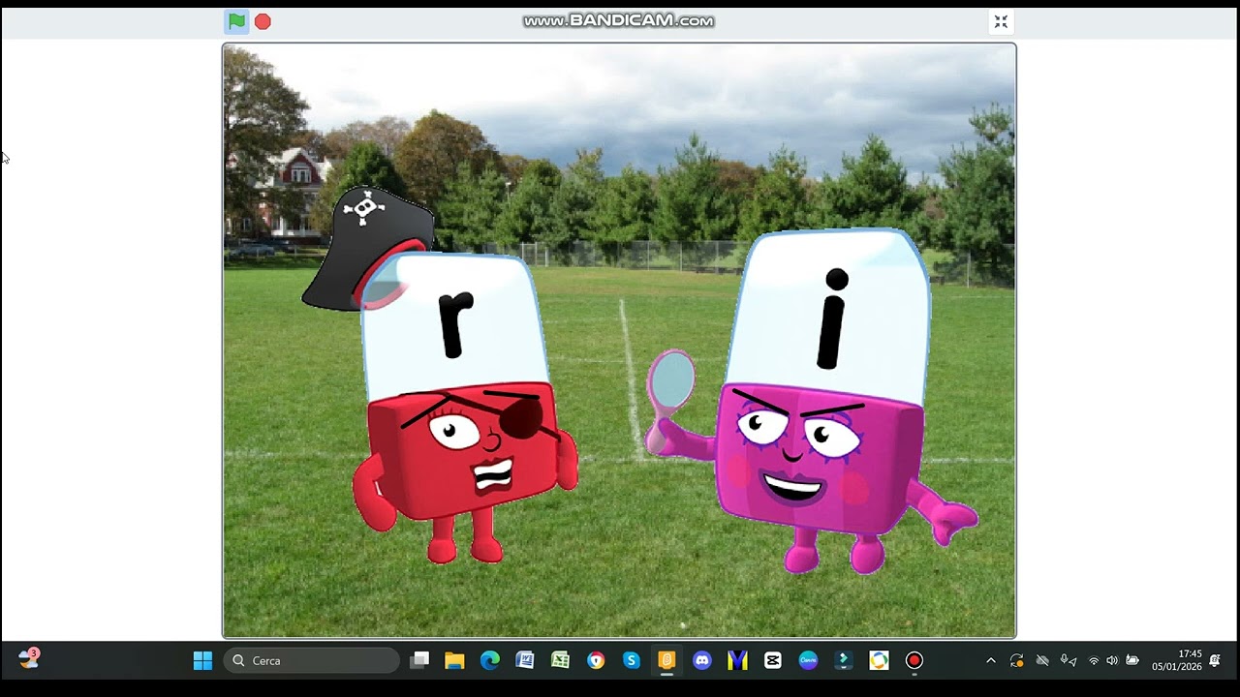
Task: Open the dark teal arrow app in taskbar
Action: click(844, 660)
